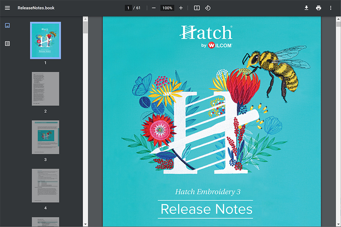341x227 pixels.
Task: Jump to the page 3 thumbnail
Action: click(x=45, y=137)
